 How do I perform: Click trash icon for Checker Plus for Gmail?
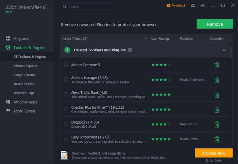pos(217,110)
